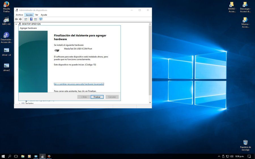Click the Finalizar button
Image resolution: width=255 pixels, height=159 pixels.
97,97
